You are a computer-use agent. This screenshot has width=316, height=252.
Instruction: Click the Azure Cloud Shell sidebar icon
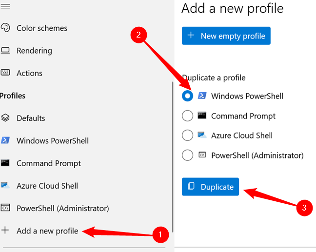pyautogui.click(x=5, y=186)
